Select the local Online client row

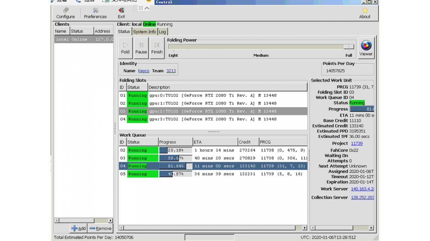[x=84, y=39]
